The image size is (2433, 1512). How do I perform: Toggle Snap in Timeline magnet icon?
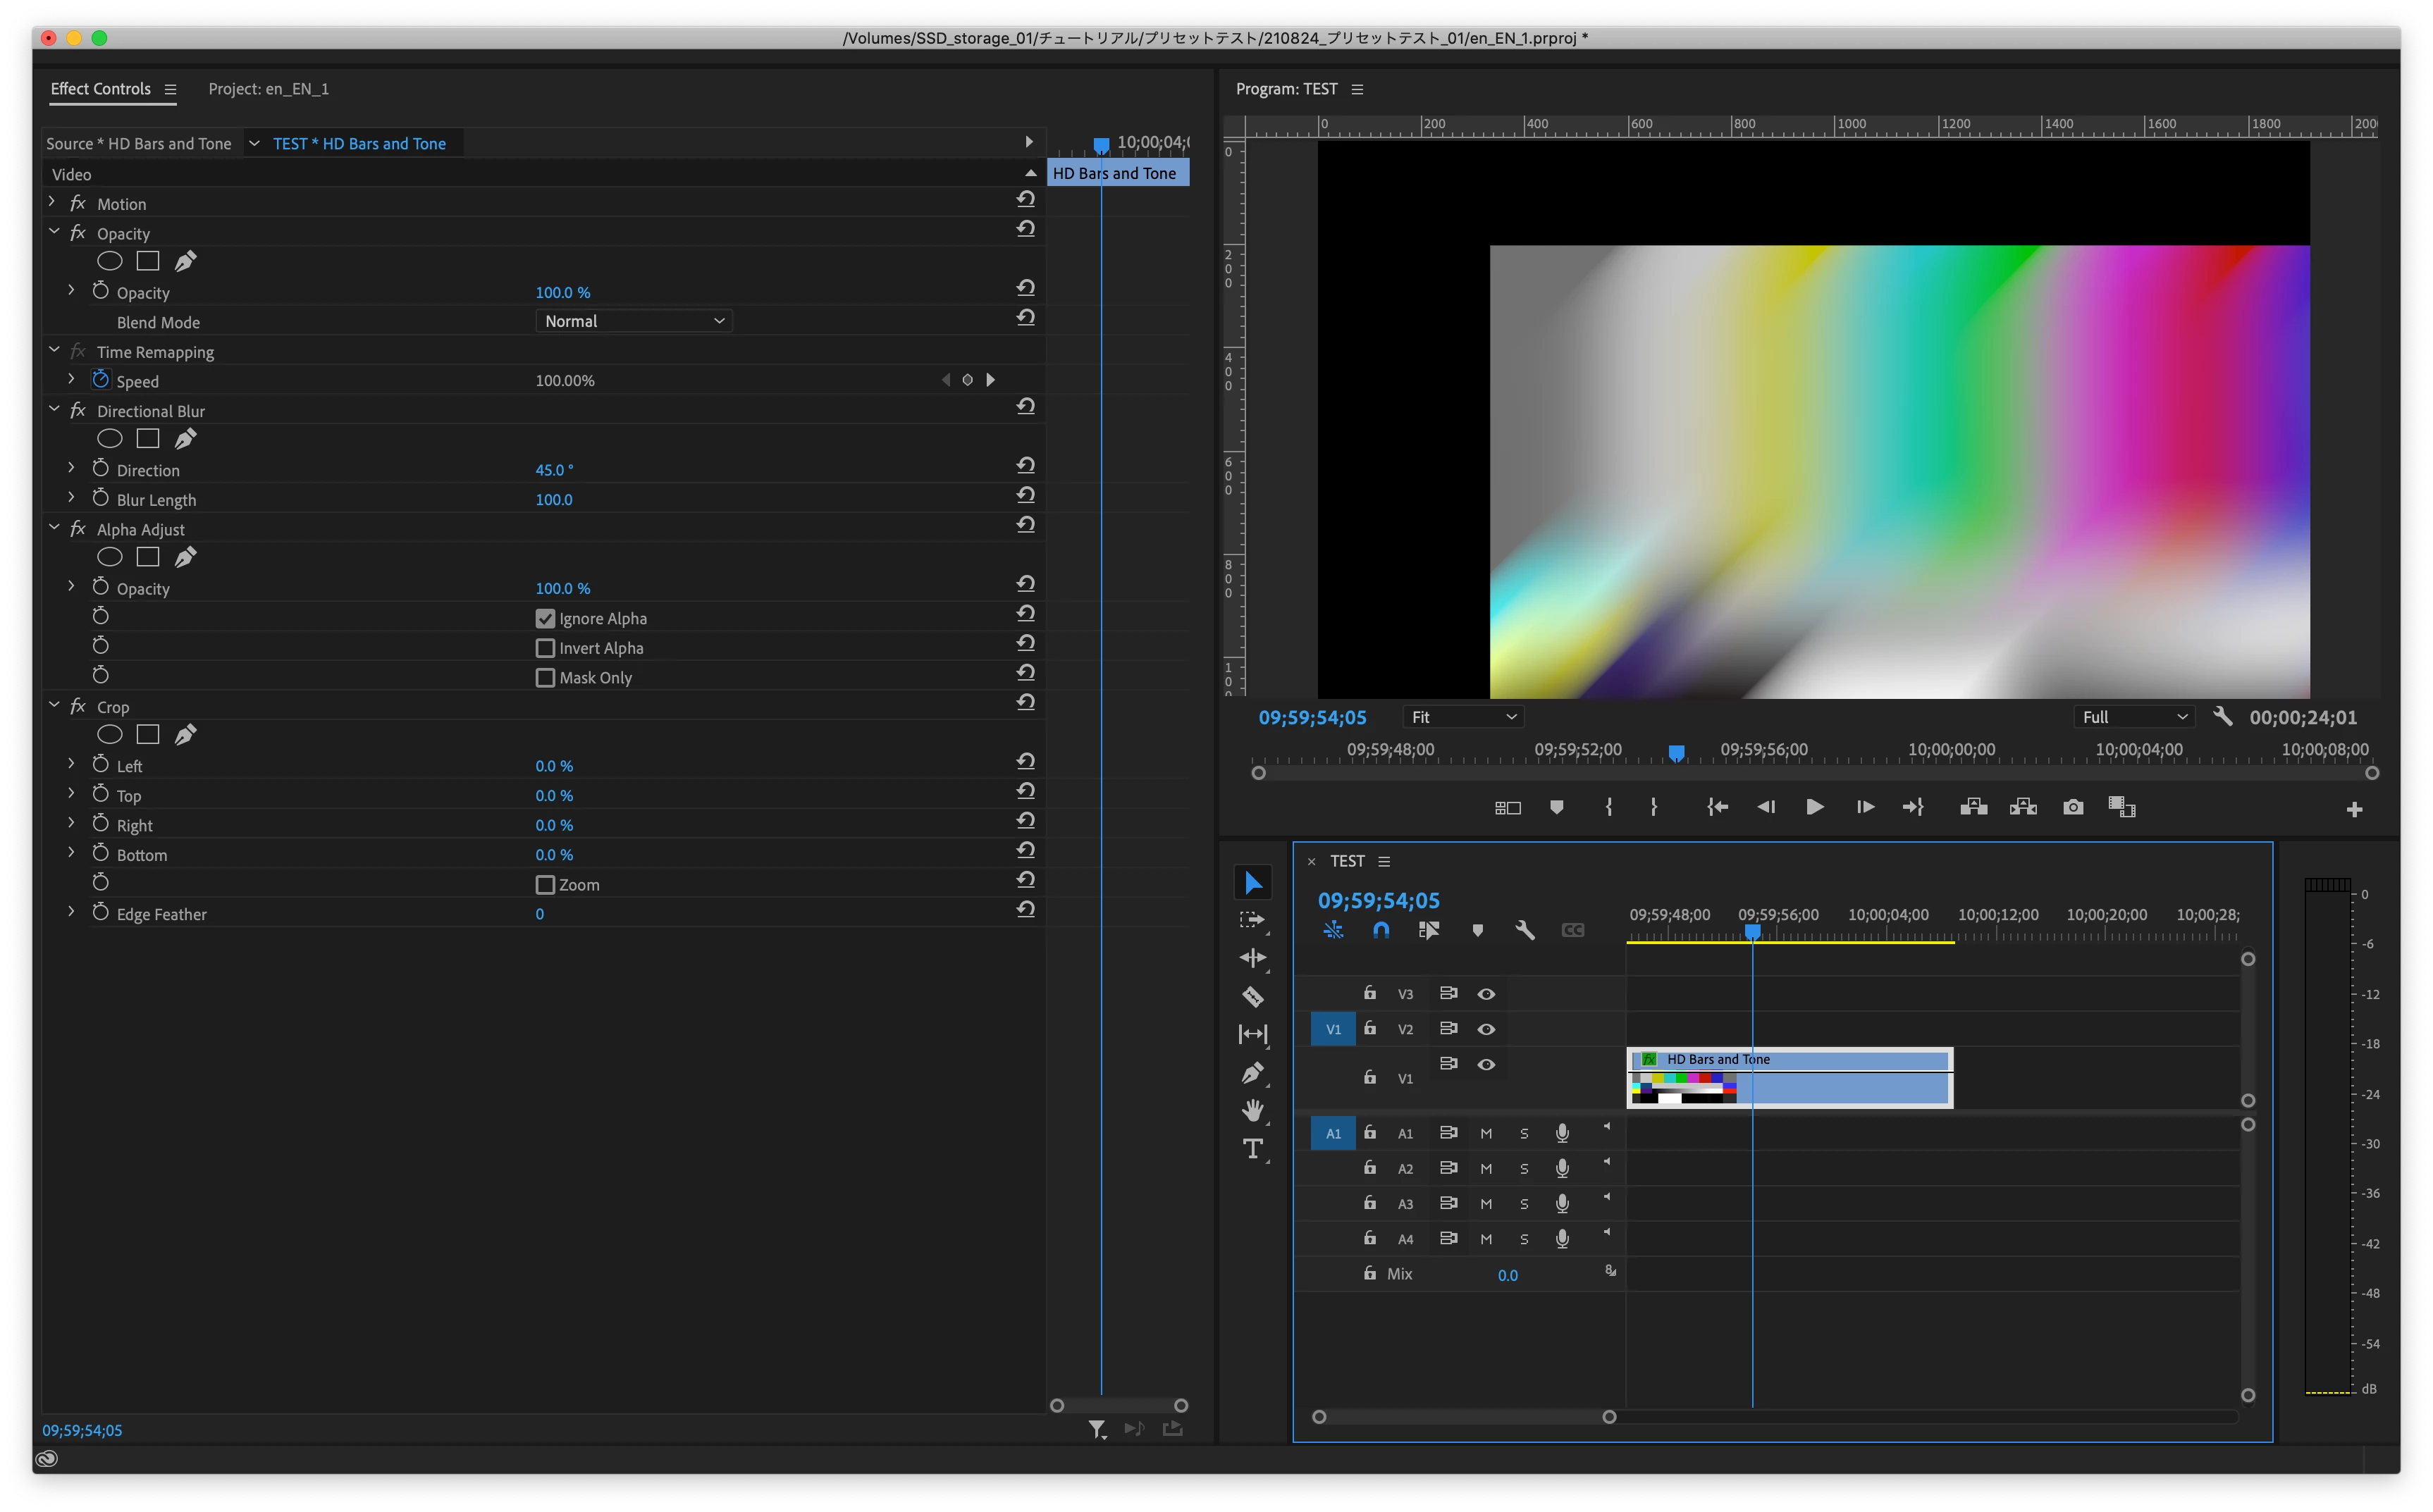point(1381,930)
